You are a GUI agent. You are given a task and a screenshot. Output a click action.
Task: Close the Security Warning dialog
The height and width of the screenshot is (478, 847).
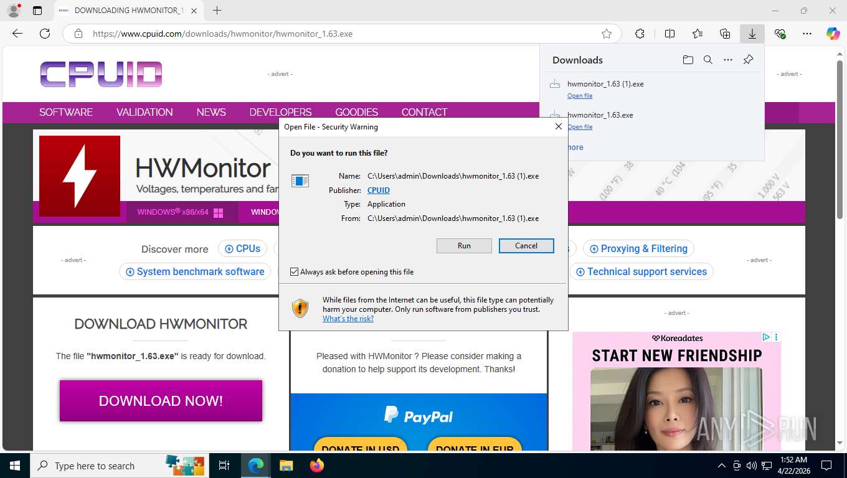559,126
